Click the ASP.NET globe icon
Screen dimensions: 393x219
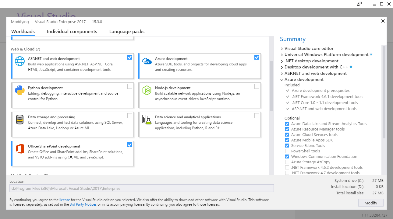(20, 61)
